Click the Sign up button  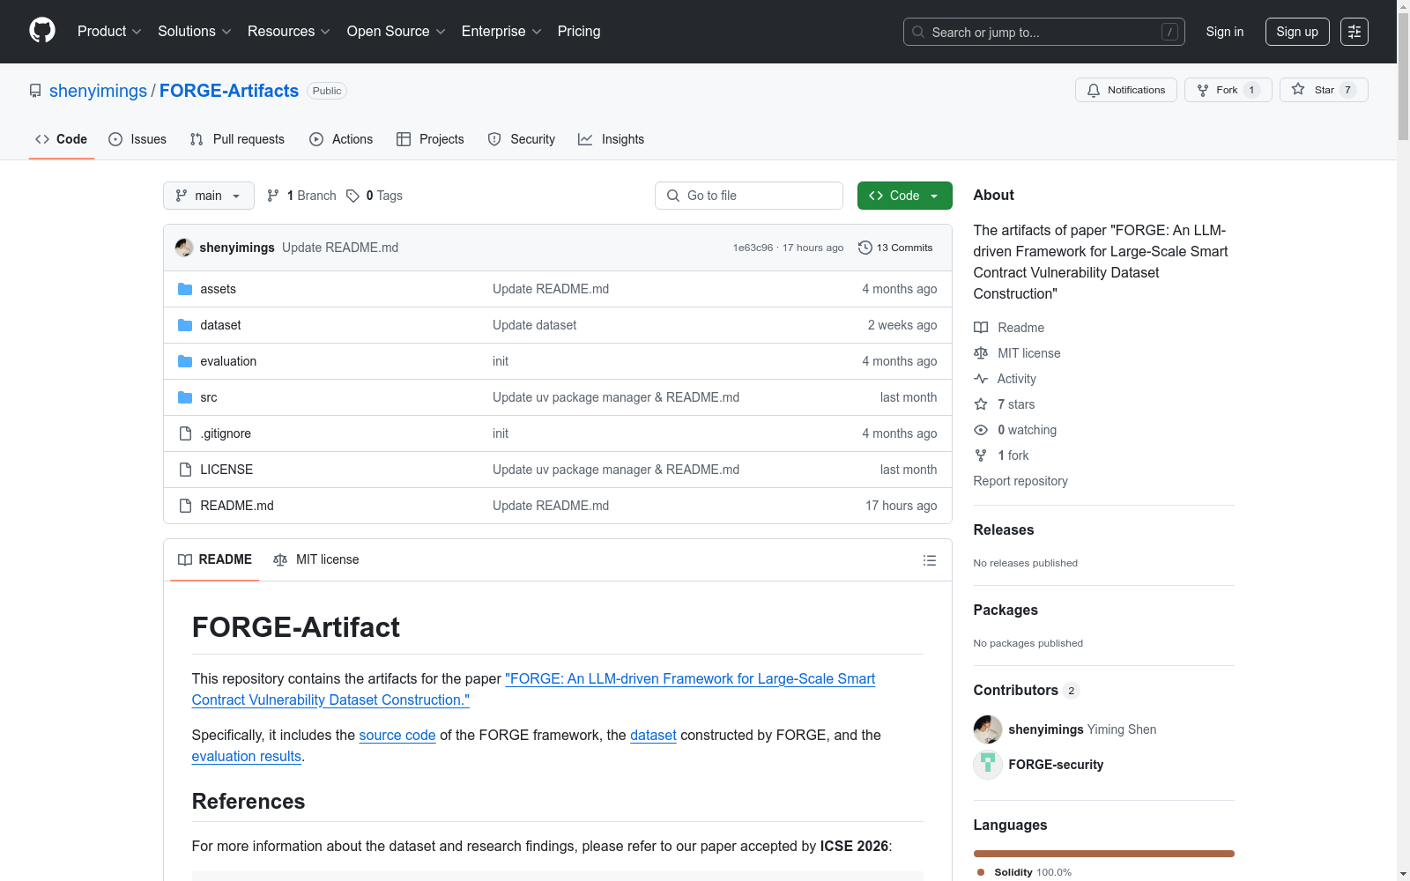(x=1297, y=32)
